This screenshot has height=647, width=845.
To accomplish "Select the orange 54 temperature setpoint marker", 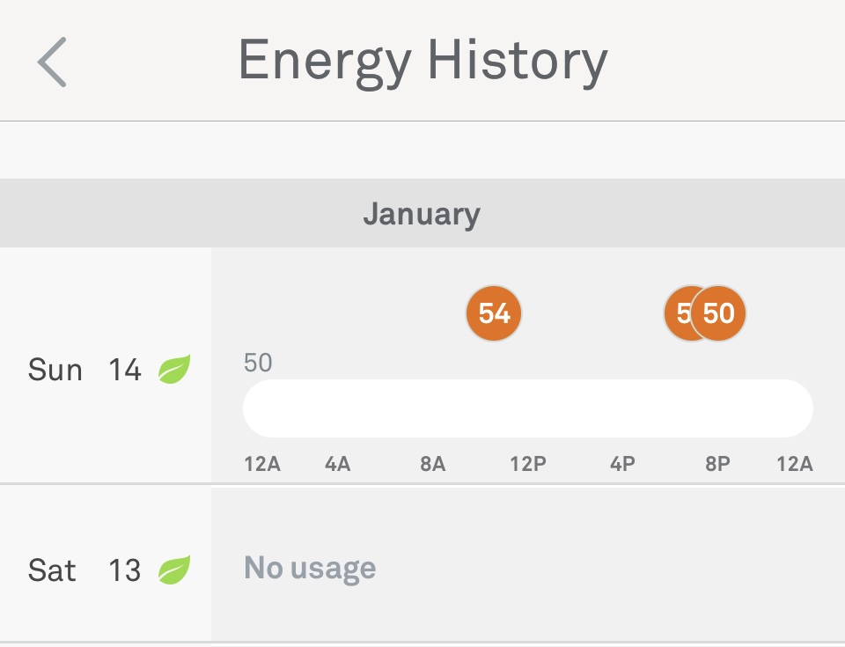I will pos(494,312).
